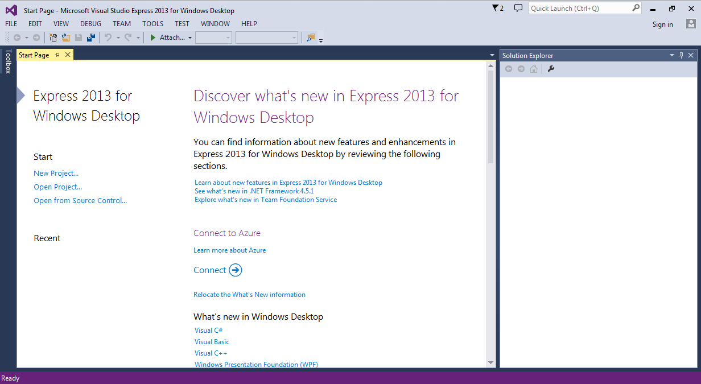The height and width of the screenshot is (384, 701).
Task: Click the Open File toolbar icon
Action: [66, 38]
